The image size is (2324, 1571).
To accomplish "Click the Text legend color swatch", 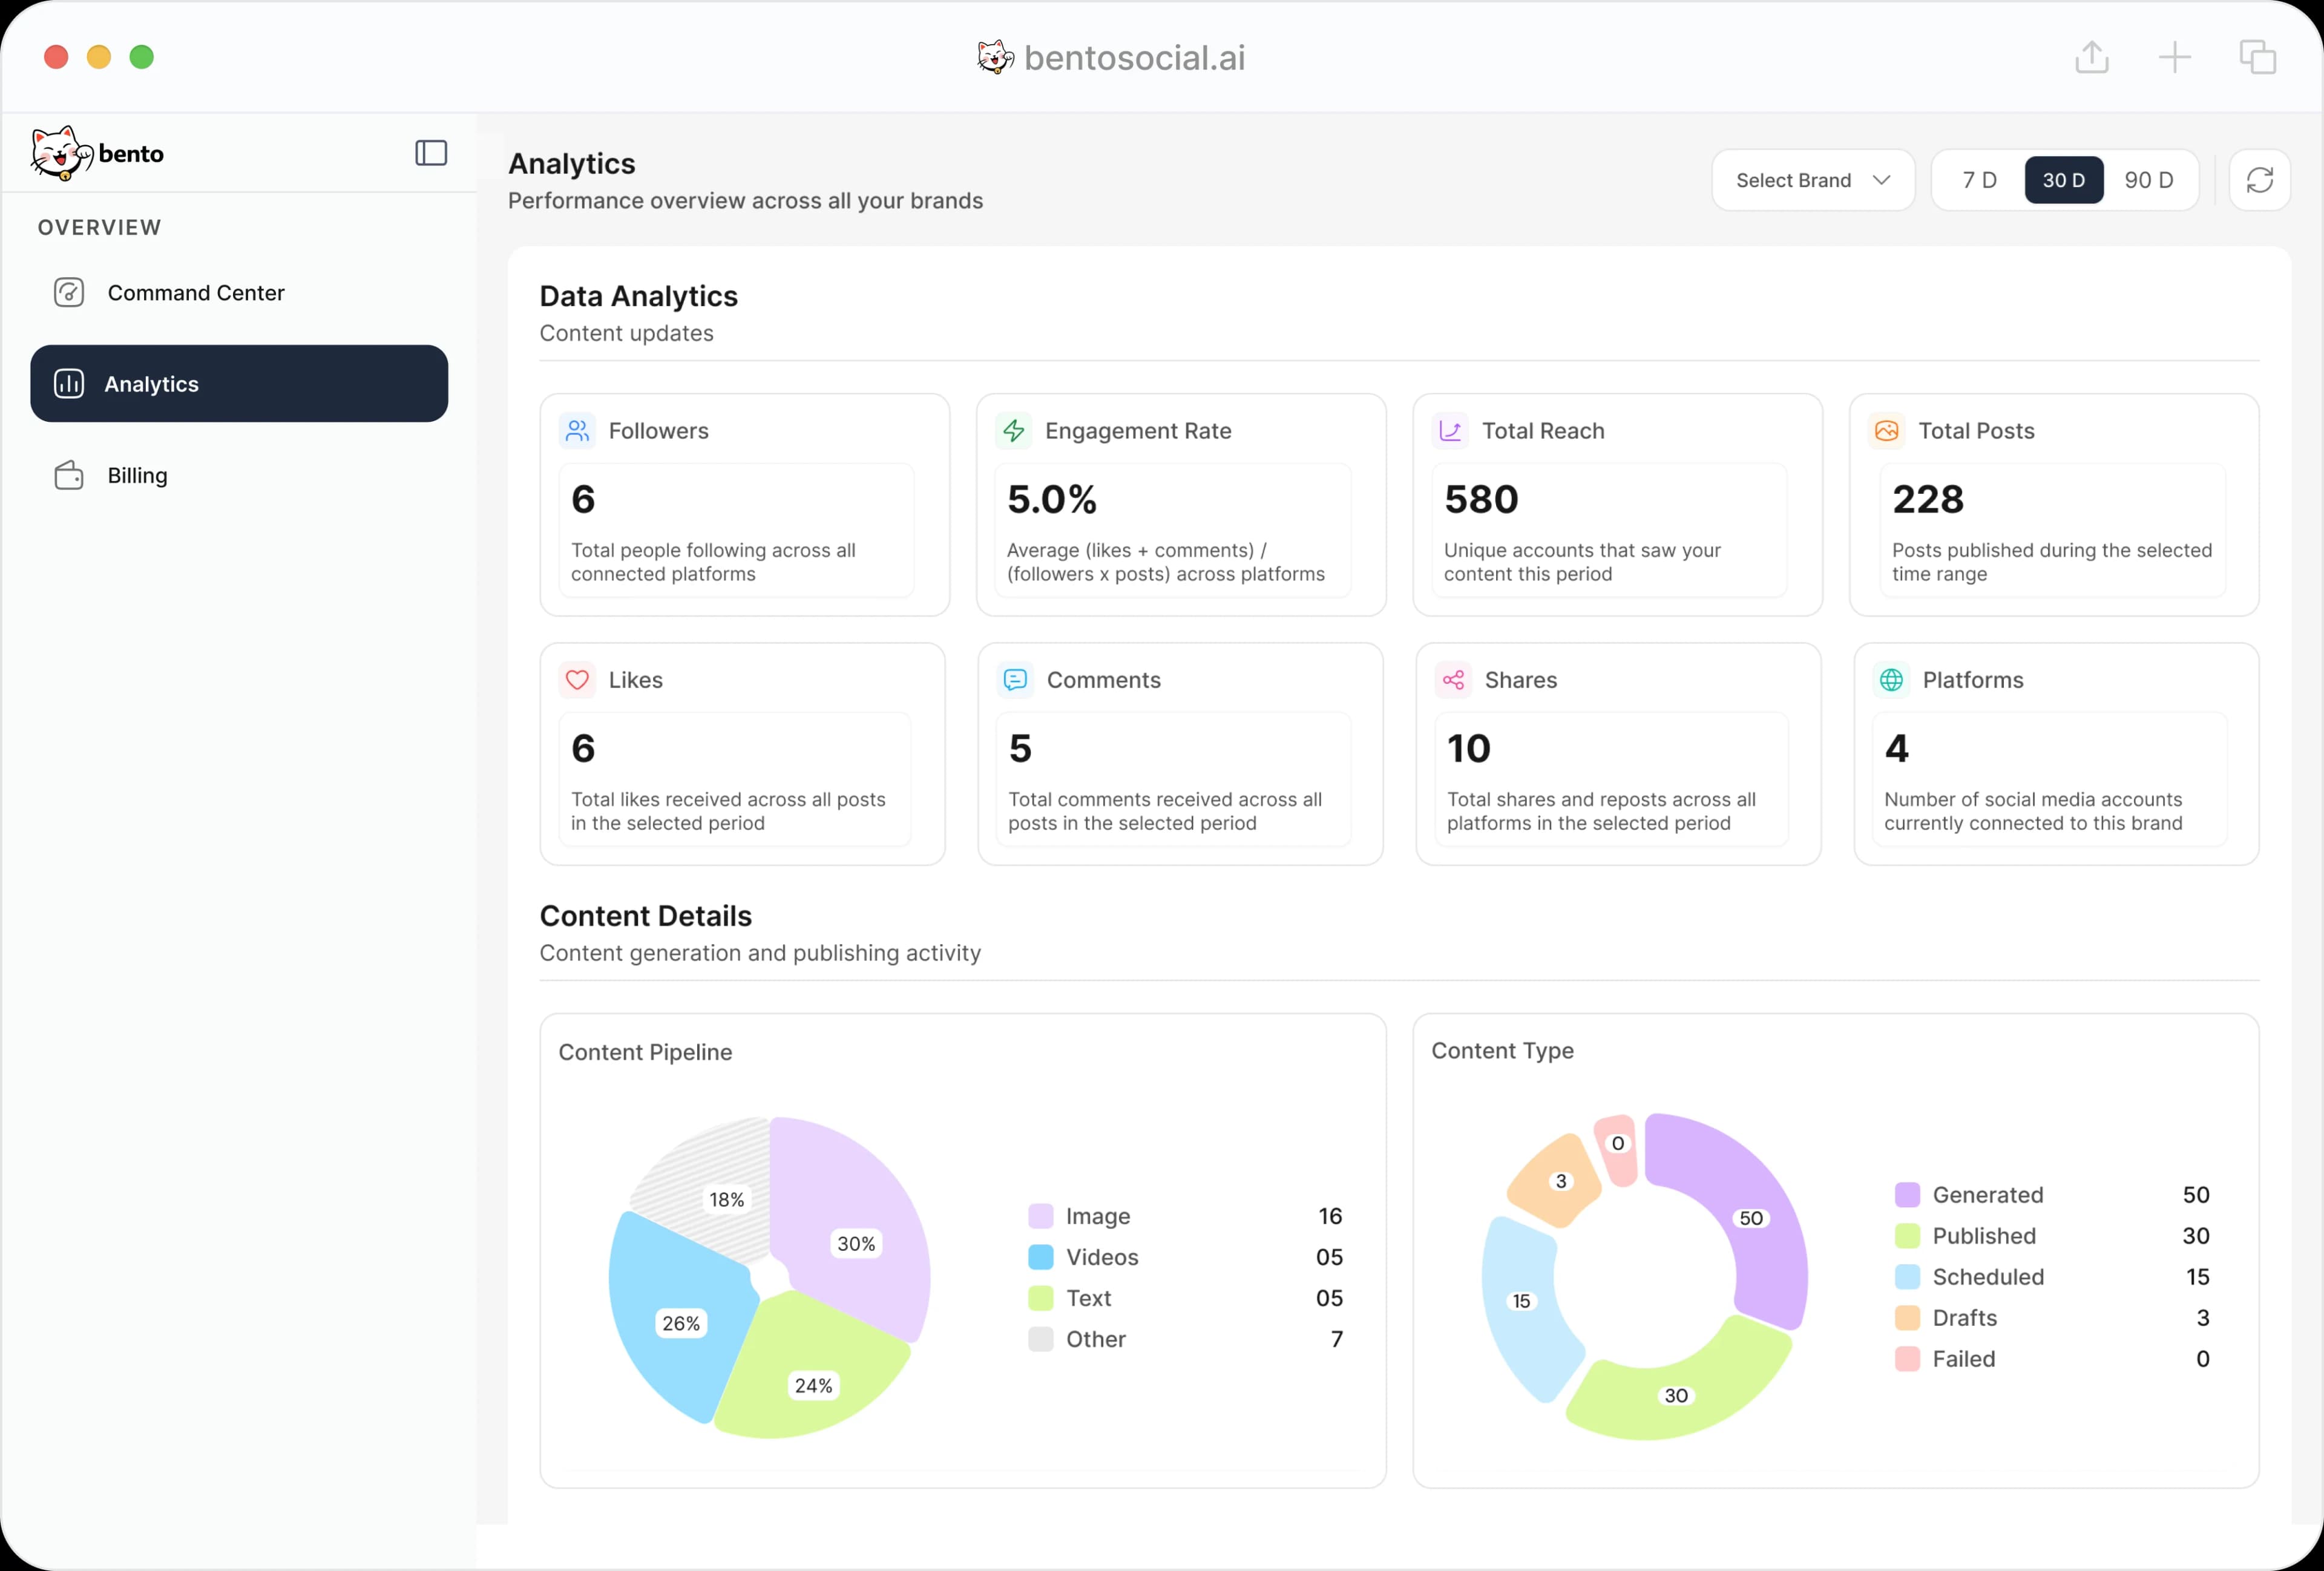I will coord(1040,1298).
